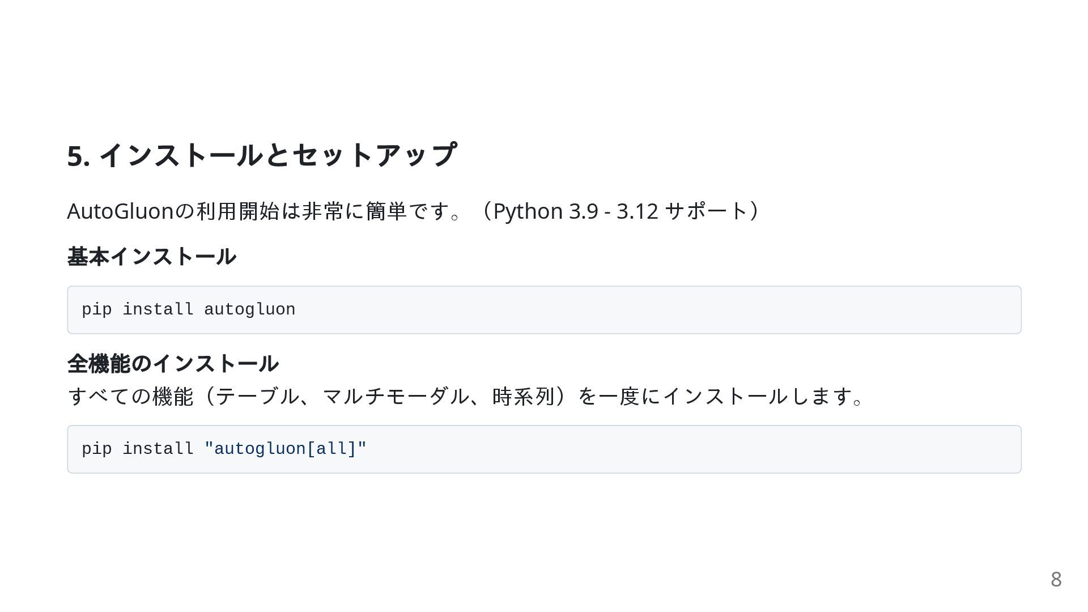Screen dimensions: 1088x612
Task: Click the heading インストールとセットアップ
Action: click(x=278, y=155)
